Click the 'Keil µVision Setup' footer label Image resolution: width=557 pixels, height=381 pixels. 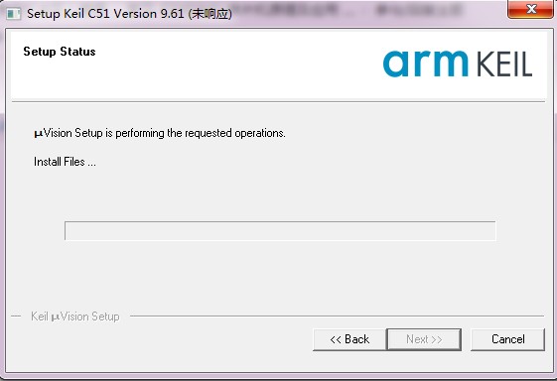(x=75, y=317)
